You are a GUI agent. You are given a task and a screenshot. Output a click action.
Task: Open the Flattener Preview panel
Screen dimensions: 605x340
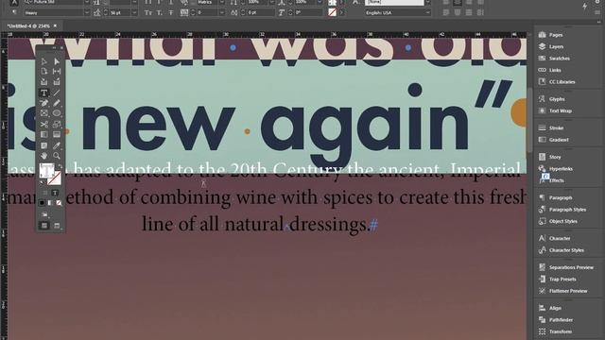563,291
